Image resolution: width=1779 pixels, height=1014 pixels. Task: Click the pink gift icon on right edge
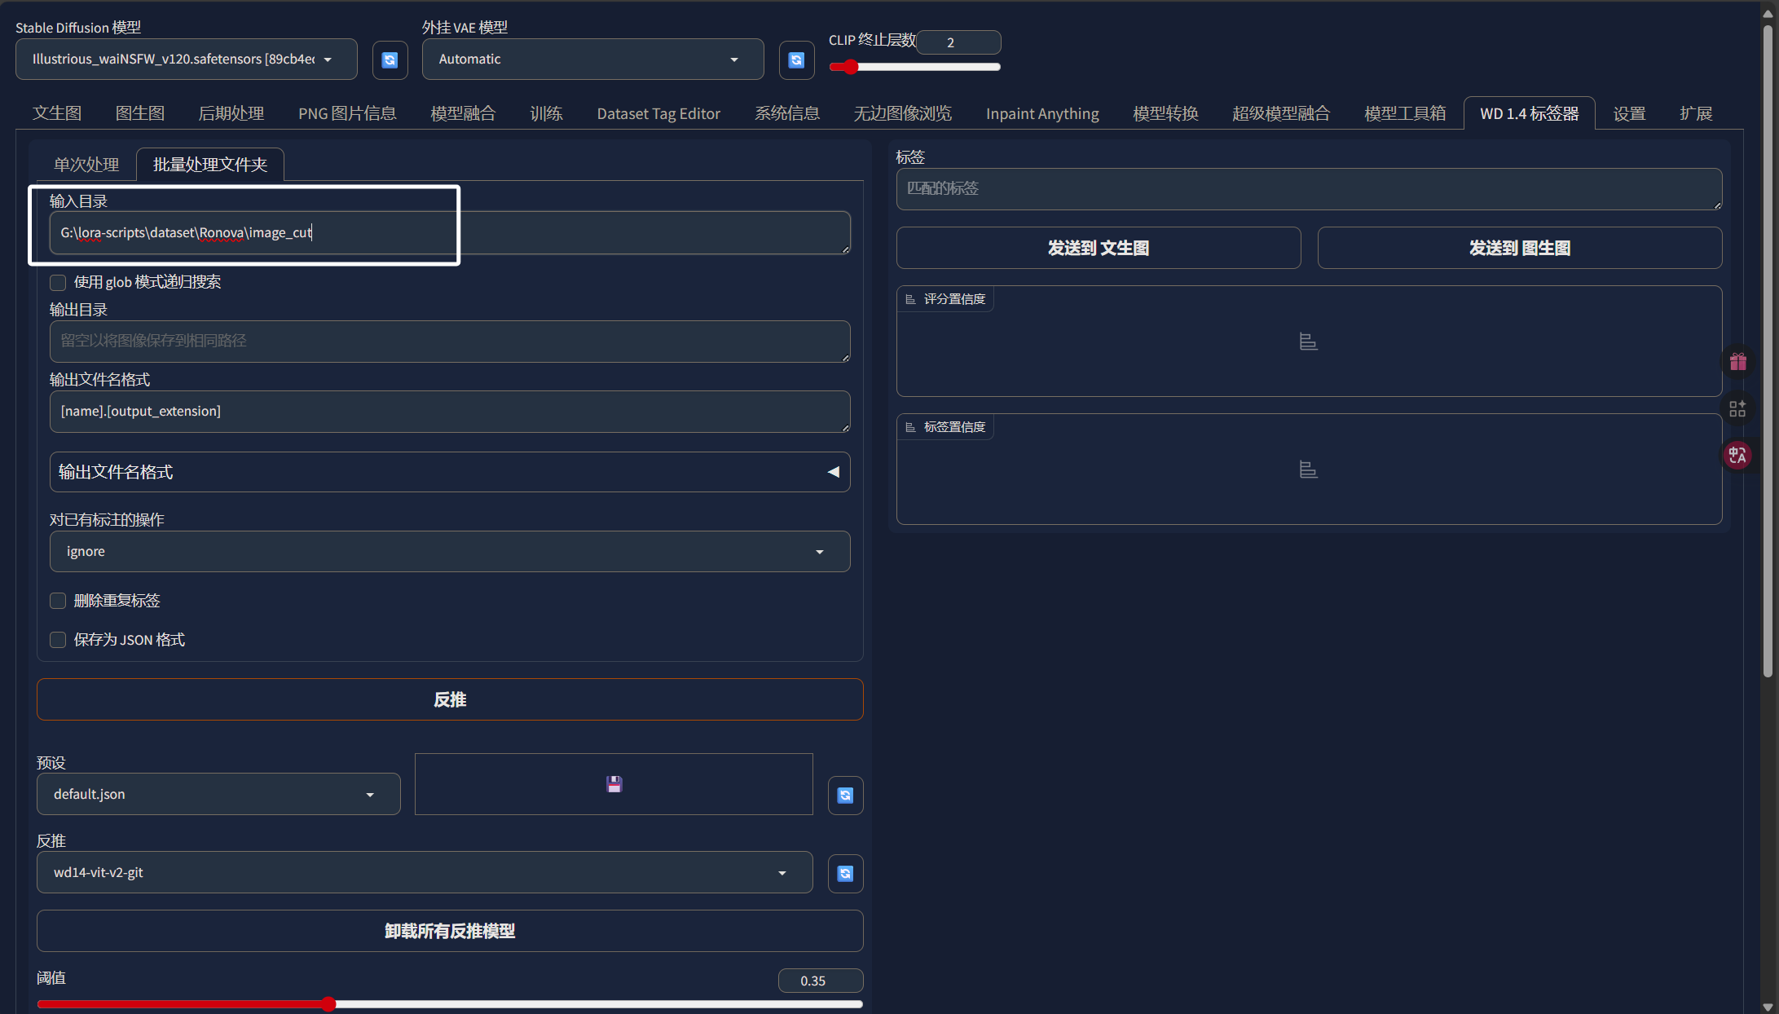point(1737,361)
